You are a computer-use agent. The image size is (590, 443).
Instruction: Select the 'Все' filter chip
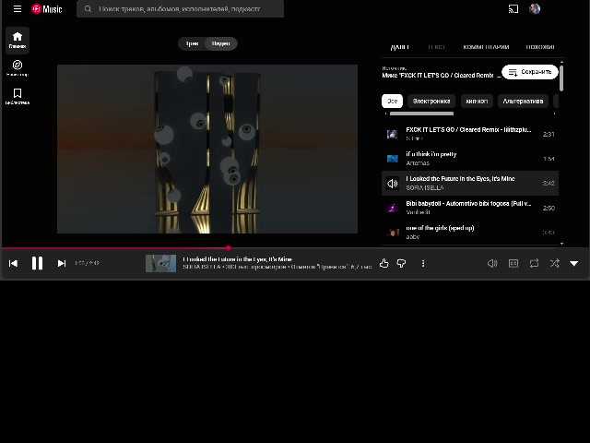click(x=392, y=101)
